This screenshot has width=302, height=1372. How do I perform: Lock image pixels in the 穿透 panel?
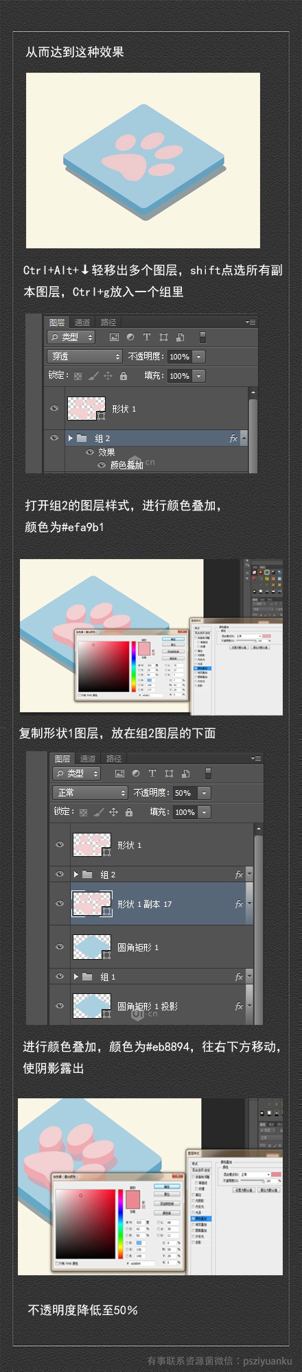[x=93, y=376]
